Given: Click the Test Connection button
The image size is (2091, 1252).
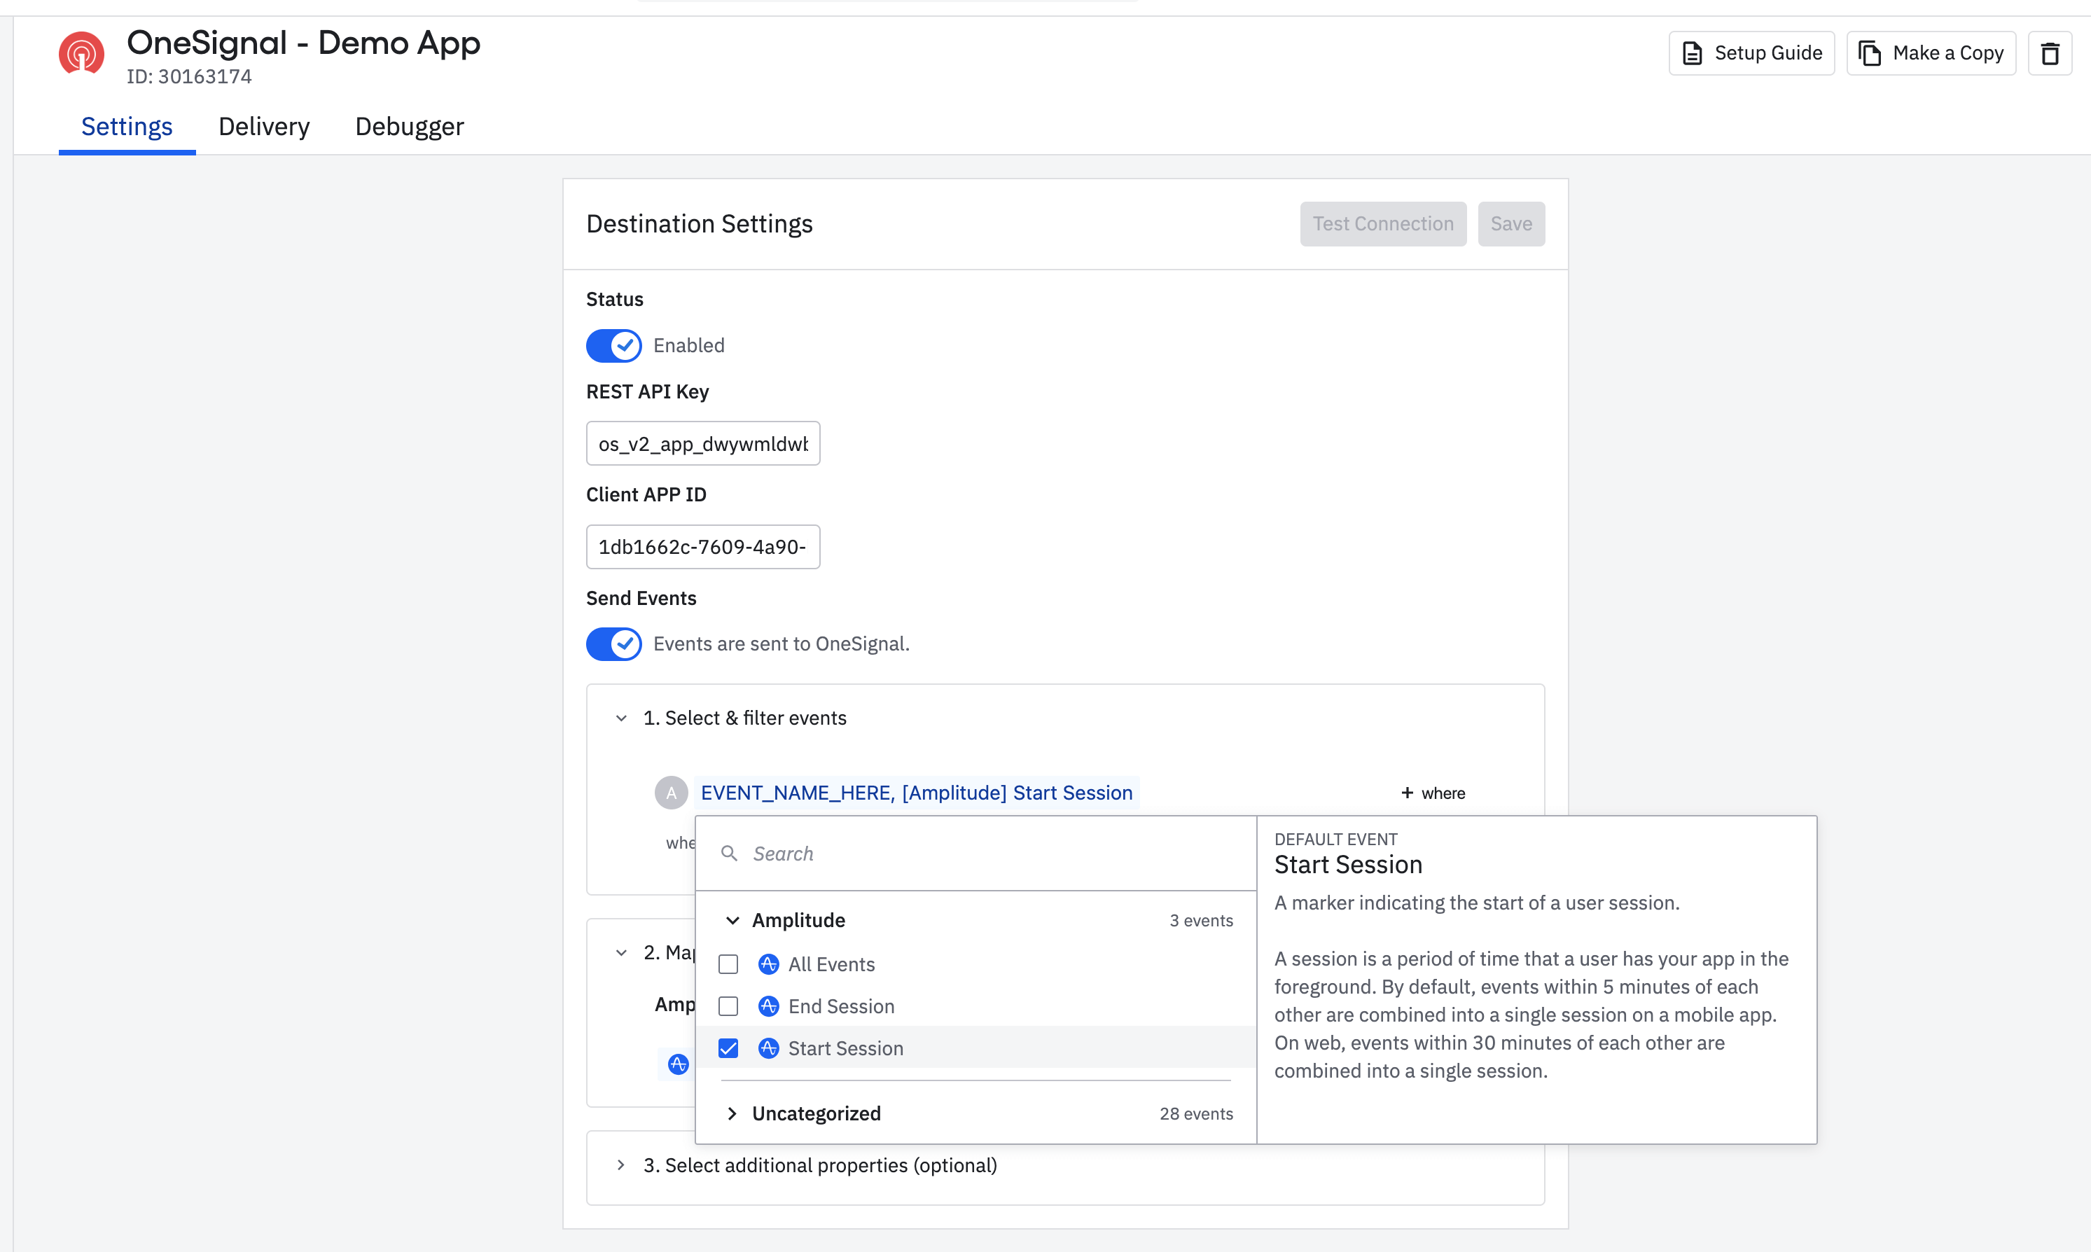Looking at the screenshot, I should click(1382, 223).
